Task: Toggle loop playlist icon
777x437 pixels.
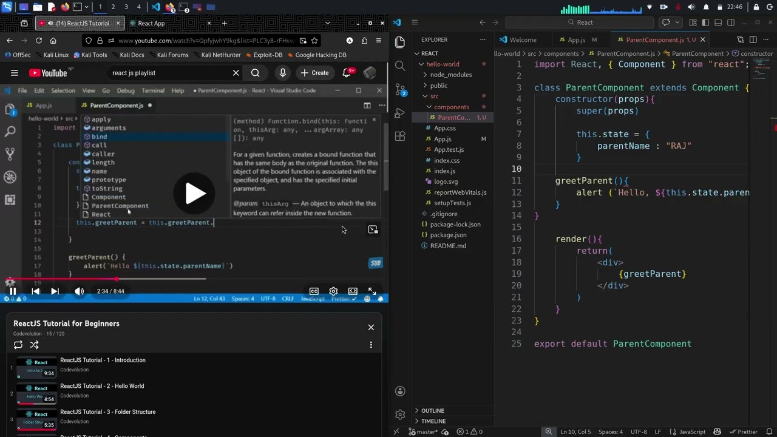Action: click(18, 345)
